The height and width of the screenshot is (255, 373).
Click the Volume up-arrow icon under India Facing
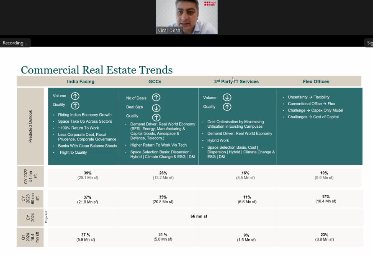tap(75, 96)
